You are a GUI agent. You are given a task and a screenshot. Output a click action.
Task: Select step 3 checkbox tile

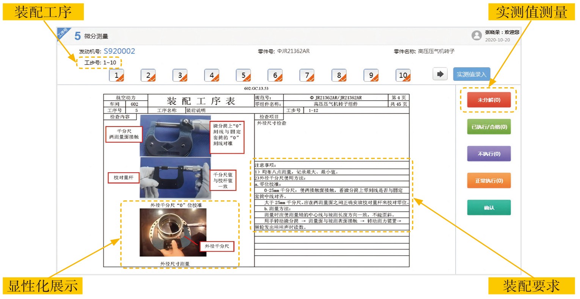tap(180, 76)
